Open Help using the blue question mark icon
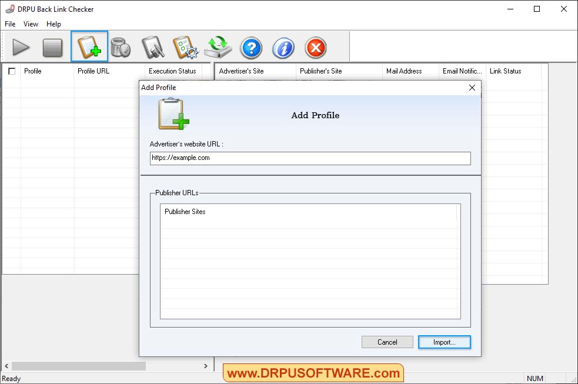578x384 pixels. pyautogui.click(x=251, y=48)
